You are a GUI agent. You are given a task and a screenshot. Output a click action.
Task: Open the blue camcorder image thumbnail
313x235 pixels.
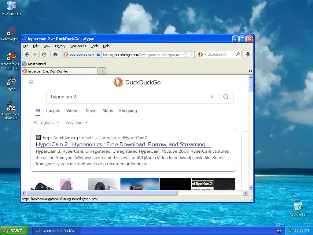(x=139, y=184)
